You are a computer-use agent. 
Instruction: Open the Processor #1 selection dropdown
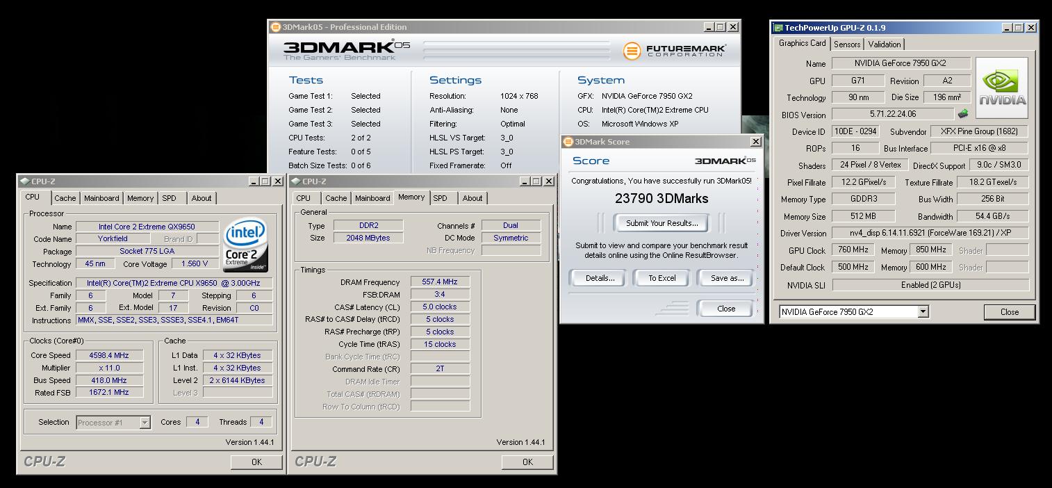pyautogui.click(x=145, y=423)
